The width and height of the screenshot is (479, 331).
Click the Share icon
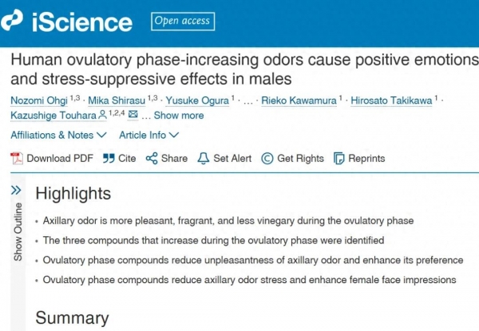pos(152,158)
